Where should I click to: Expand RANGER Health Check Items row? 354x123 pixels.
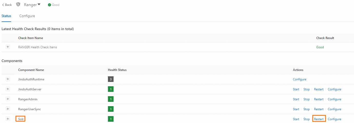(8, 47)
